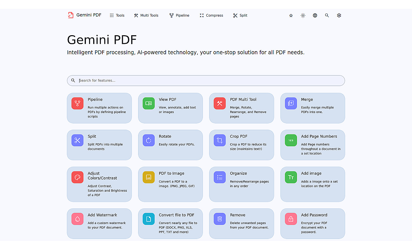Click 'Add Watermark' card title
Viewport: 412px width, 250px height.
(x=102, y=215)
